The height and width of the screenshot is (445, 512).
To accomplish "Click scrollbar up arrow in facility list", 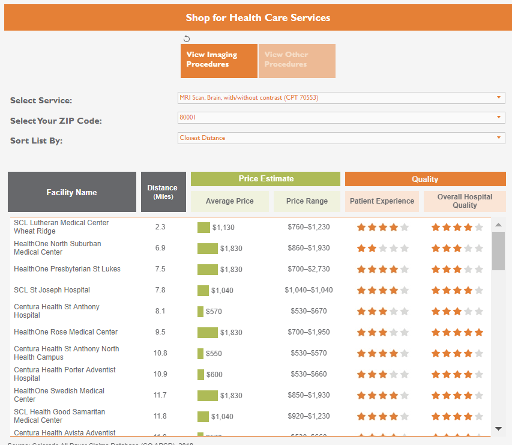I will coord(498,225).
